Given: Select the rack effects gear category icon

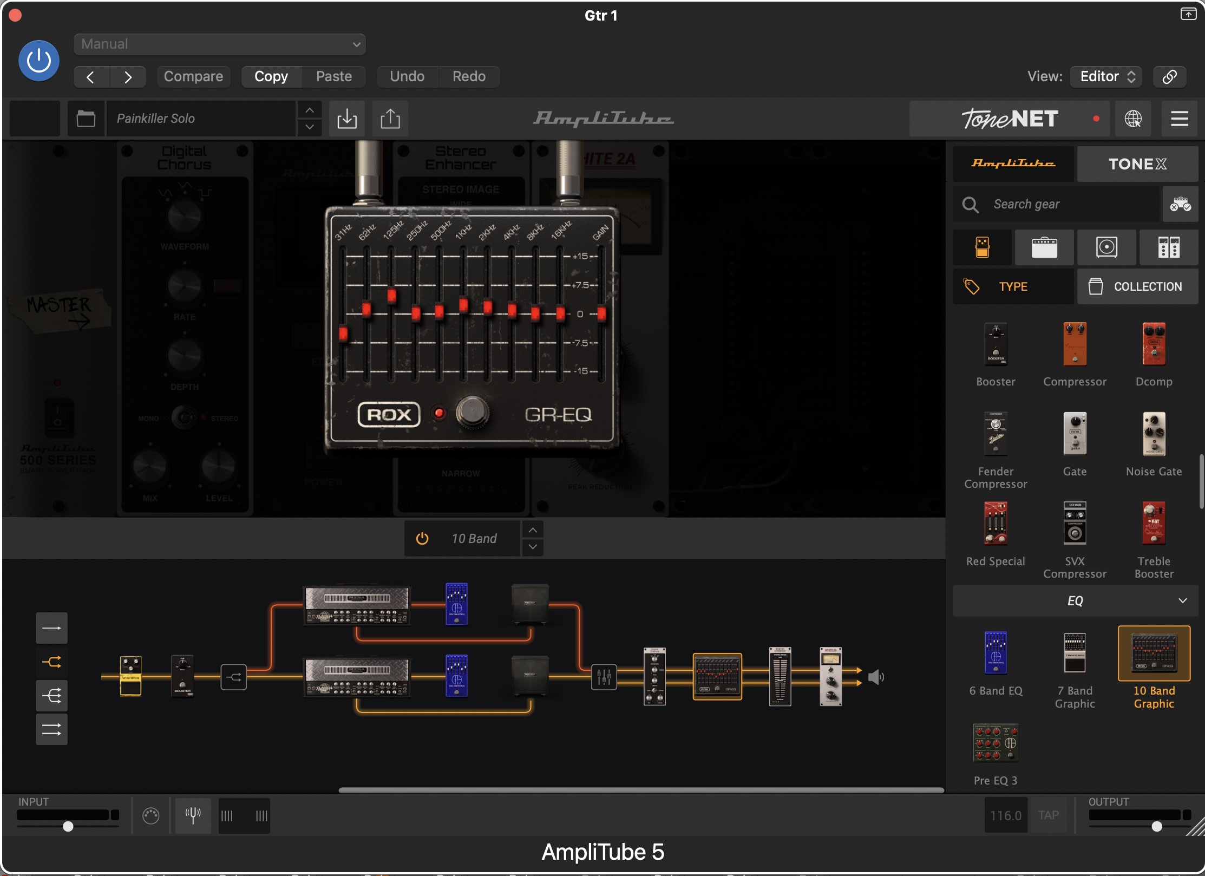Looking at the screenshot, I should (x=1169, y=247).
